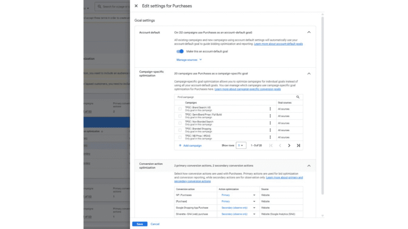
Task: Open Learn more about primary and secondary conversion actions
Action: [x=239, y=179]
